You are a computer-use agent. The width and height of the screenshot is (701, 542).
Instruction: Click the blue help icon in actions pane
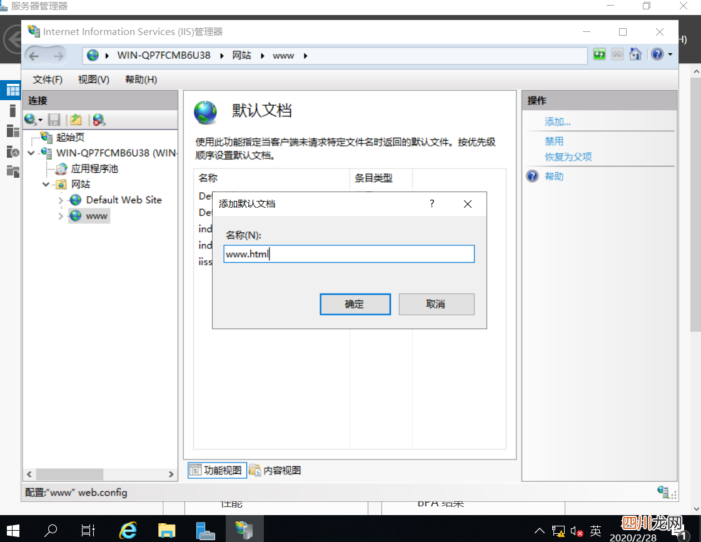tap(532, 176)
